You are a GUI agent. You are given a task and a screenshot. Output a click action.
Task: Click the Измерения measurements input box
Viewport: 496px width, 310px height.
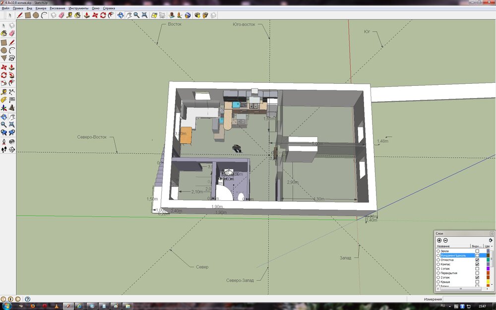[x=466, y=299]
